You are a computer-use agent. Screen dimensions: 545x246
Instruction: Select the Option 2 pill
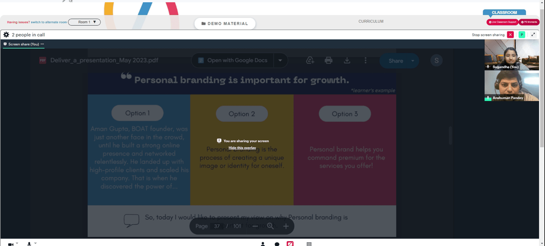point(242,114)
